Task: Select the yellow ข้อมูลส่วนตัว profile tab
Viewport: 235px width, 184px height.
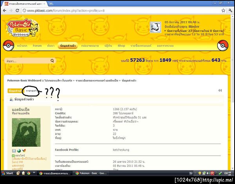Action: click(15, 91)
